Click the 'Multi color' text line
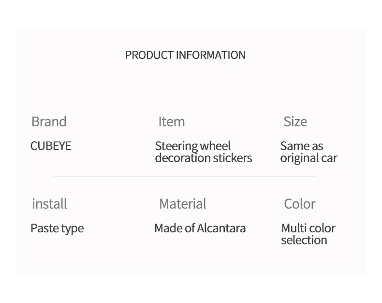Screen dimensions: 382x303 (309, 228)
